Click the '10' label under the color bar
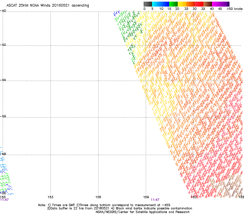Viewport: 244px width, 214px height. pos(161,9)
